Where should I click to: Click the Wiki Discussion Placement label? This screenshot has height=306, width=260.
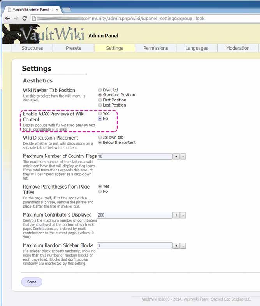coord(50,138)
